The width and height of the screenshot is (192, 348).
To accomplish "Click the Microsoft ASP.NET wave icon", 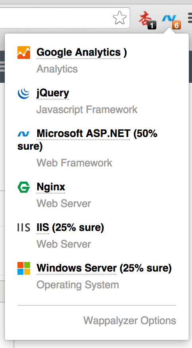I will (24, 134).
